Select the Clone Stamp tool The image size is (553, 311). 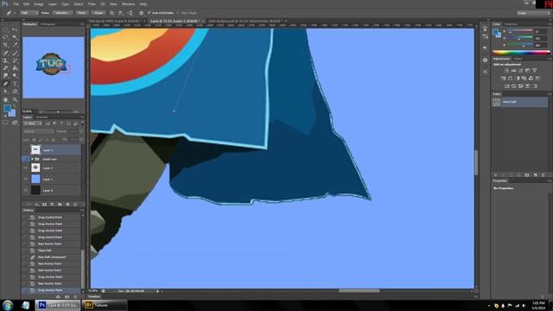6,60
